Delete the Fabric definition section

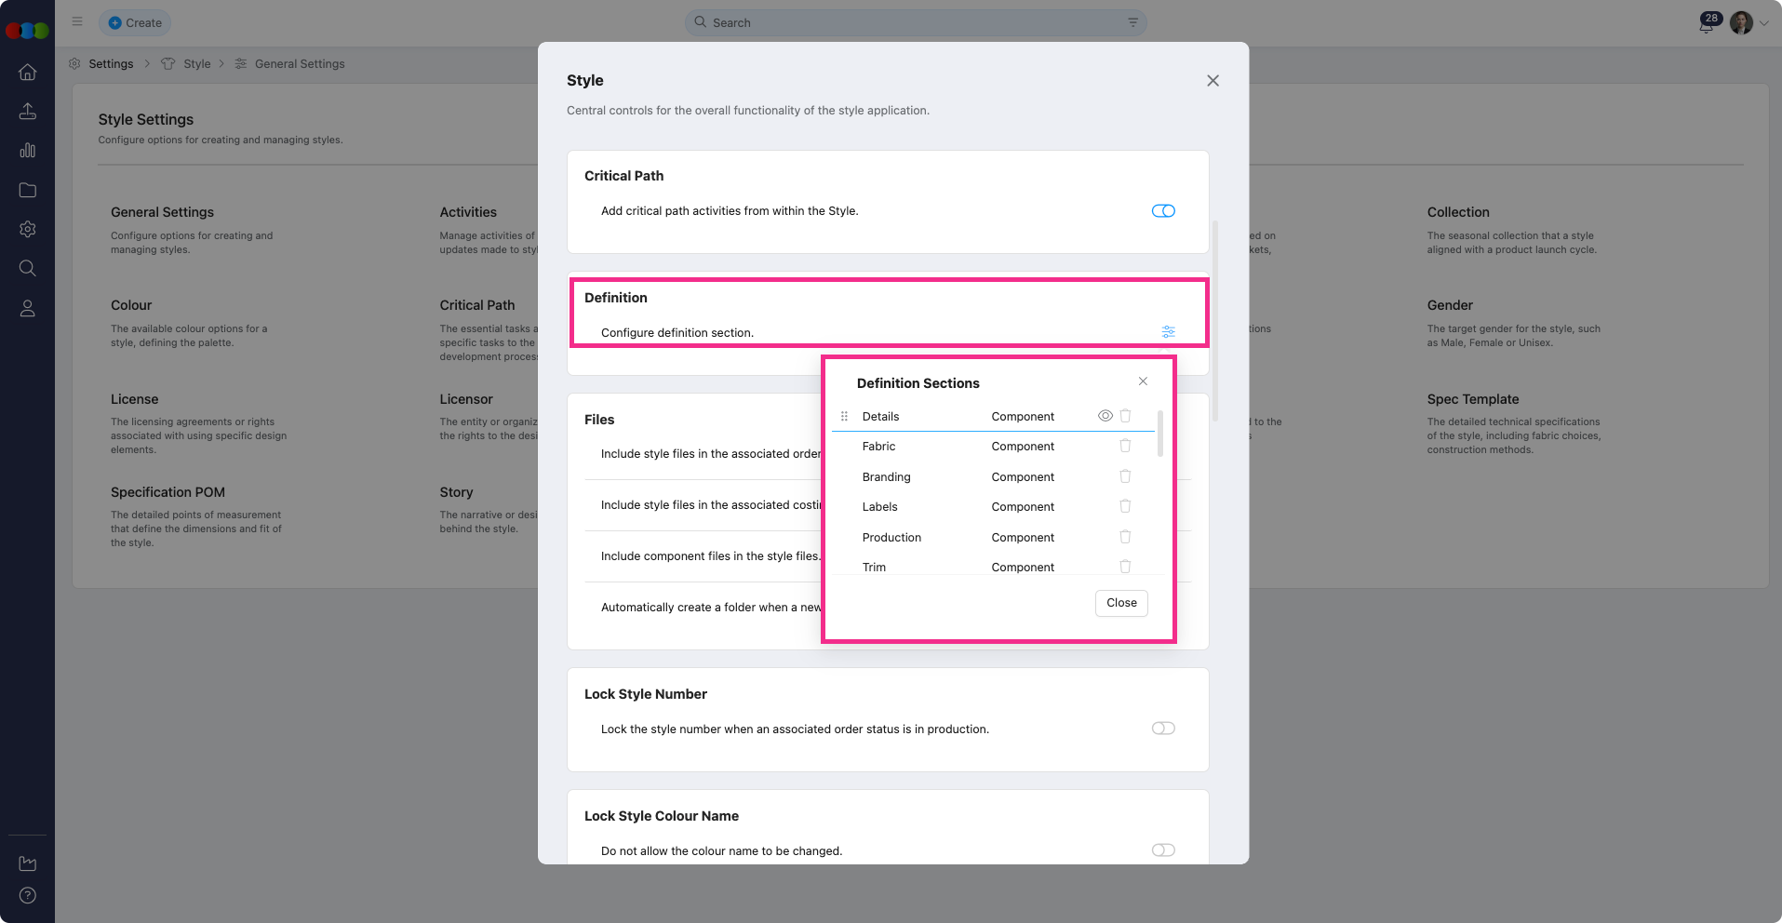tap(1125, 447)
